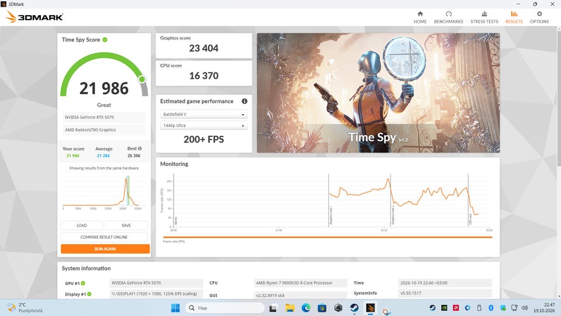Open the Battlefield V game dropdown

(203, 114)
